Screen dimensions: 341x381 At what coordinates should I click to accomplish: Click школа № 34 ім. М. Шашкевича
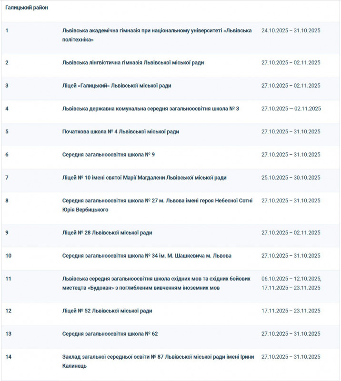[x=147, y=256]
